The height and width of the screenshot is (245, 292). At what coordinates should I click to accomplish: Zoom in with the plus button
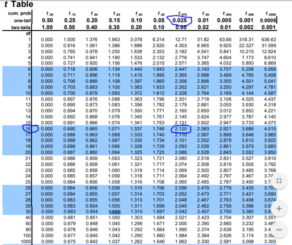click(279, 209)
